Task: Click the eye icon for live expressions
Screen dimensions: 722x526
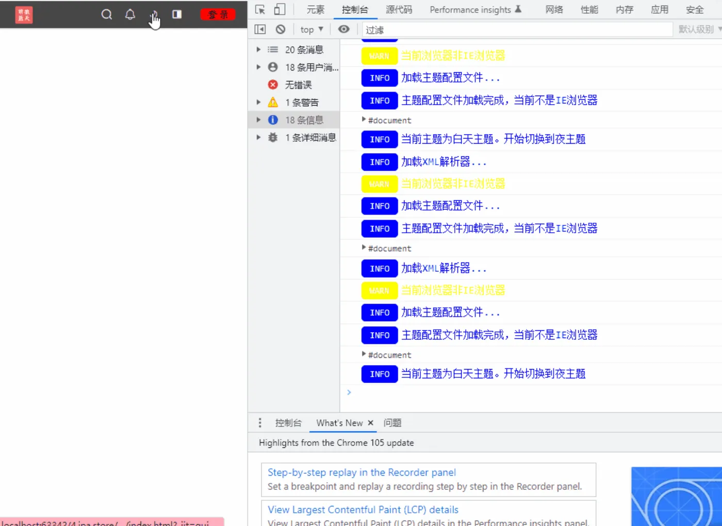Action: click(344, 29)
